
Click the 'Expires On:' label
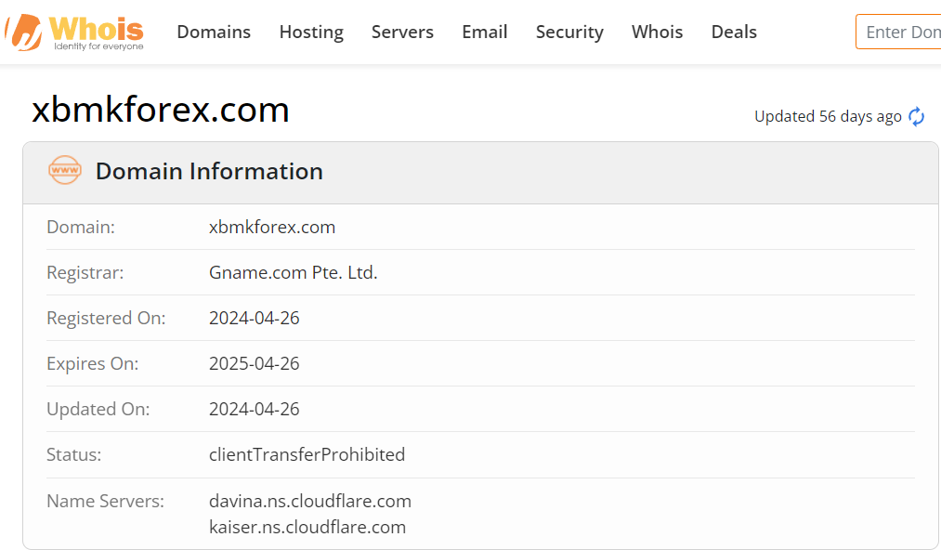pyautogui.click(x=92, y=364)
